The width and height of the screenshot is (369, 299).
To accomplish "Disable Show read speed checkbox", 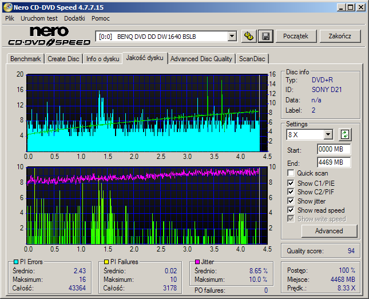I will [x=291, y=210].
